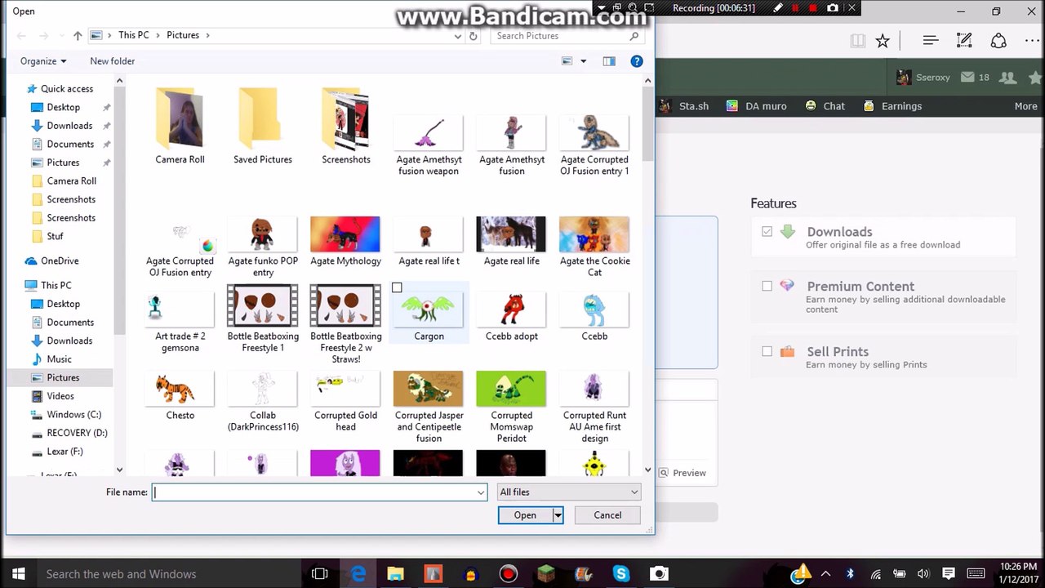Open Bluetooth tray icon

click(x=849, y=574)
